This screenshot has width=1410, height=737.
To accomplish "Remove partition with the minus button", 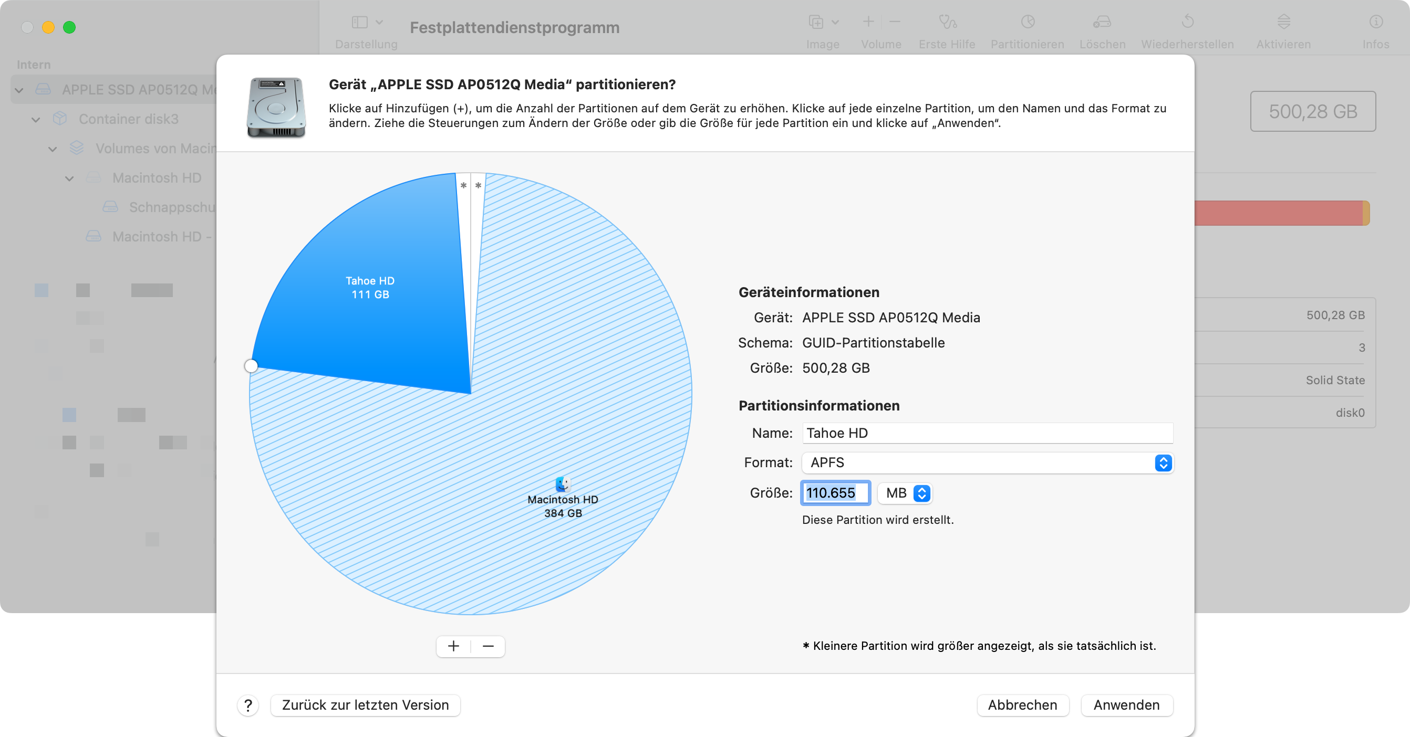I will [x=488, y=646].
